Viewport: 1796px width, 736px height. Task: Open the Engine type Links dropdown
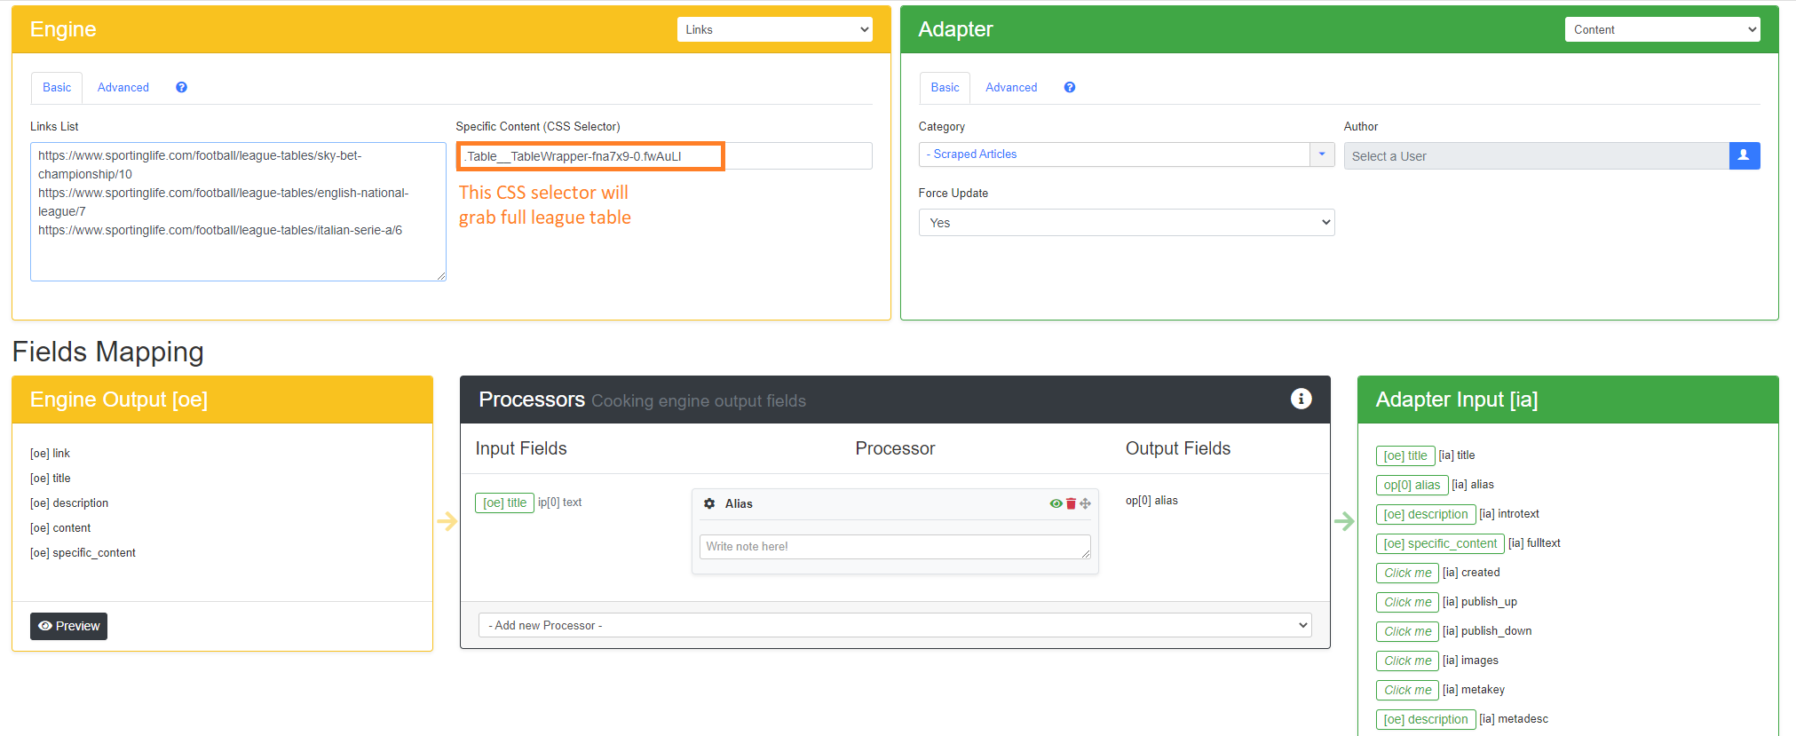774,29
